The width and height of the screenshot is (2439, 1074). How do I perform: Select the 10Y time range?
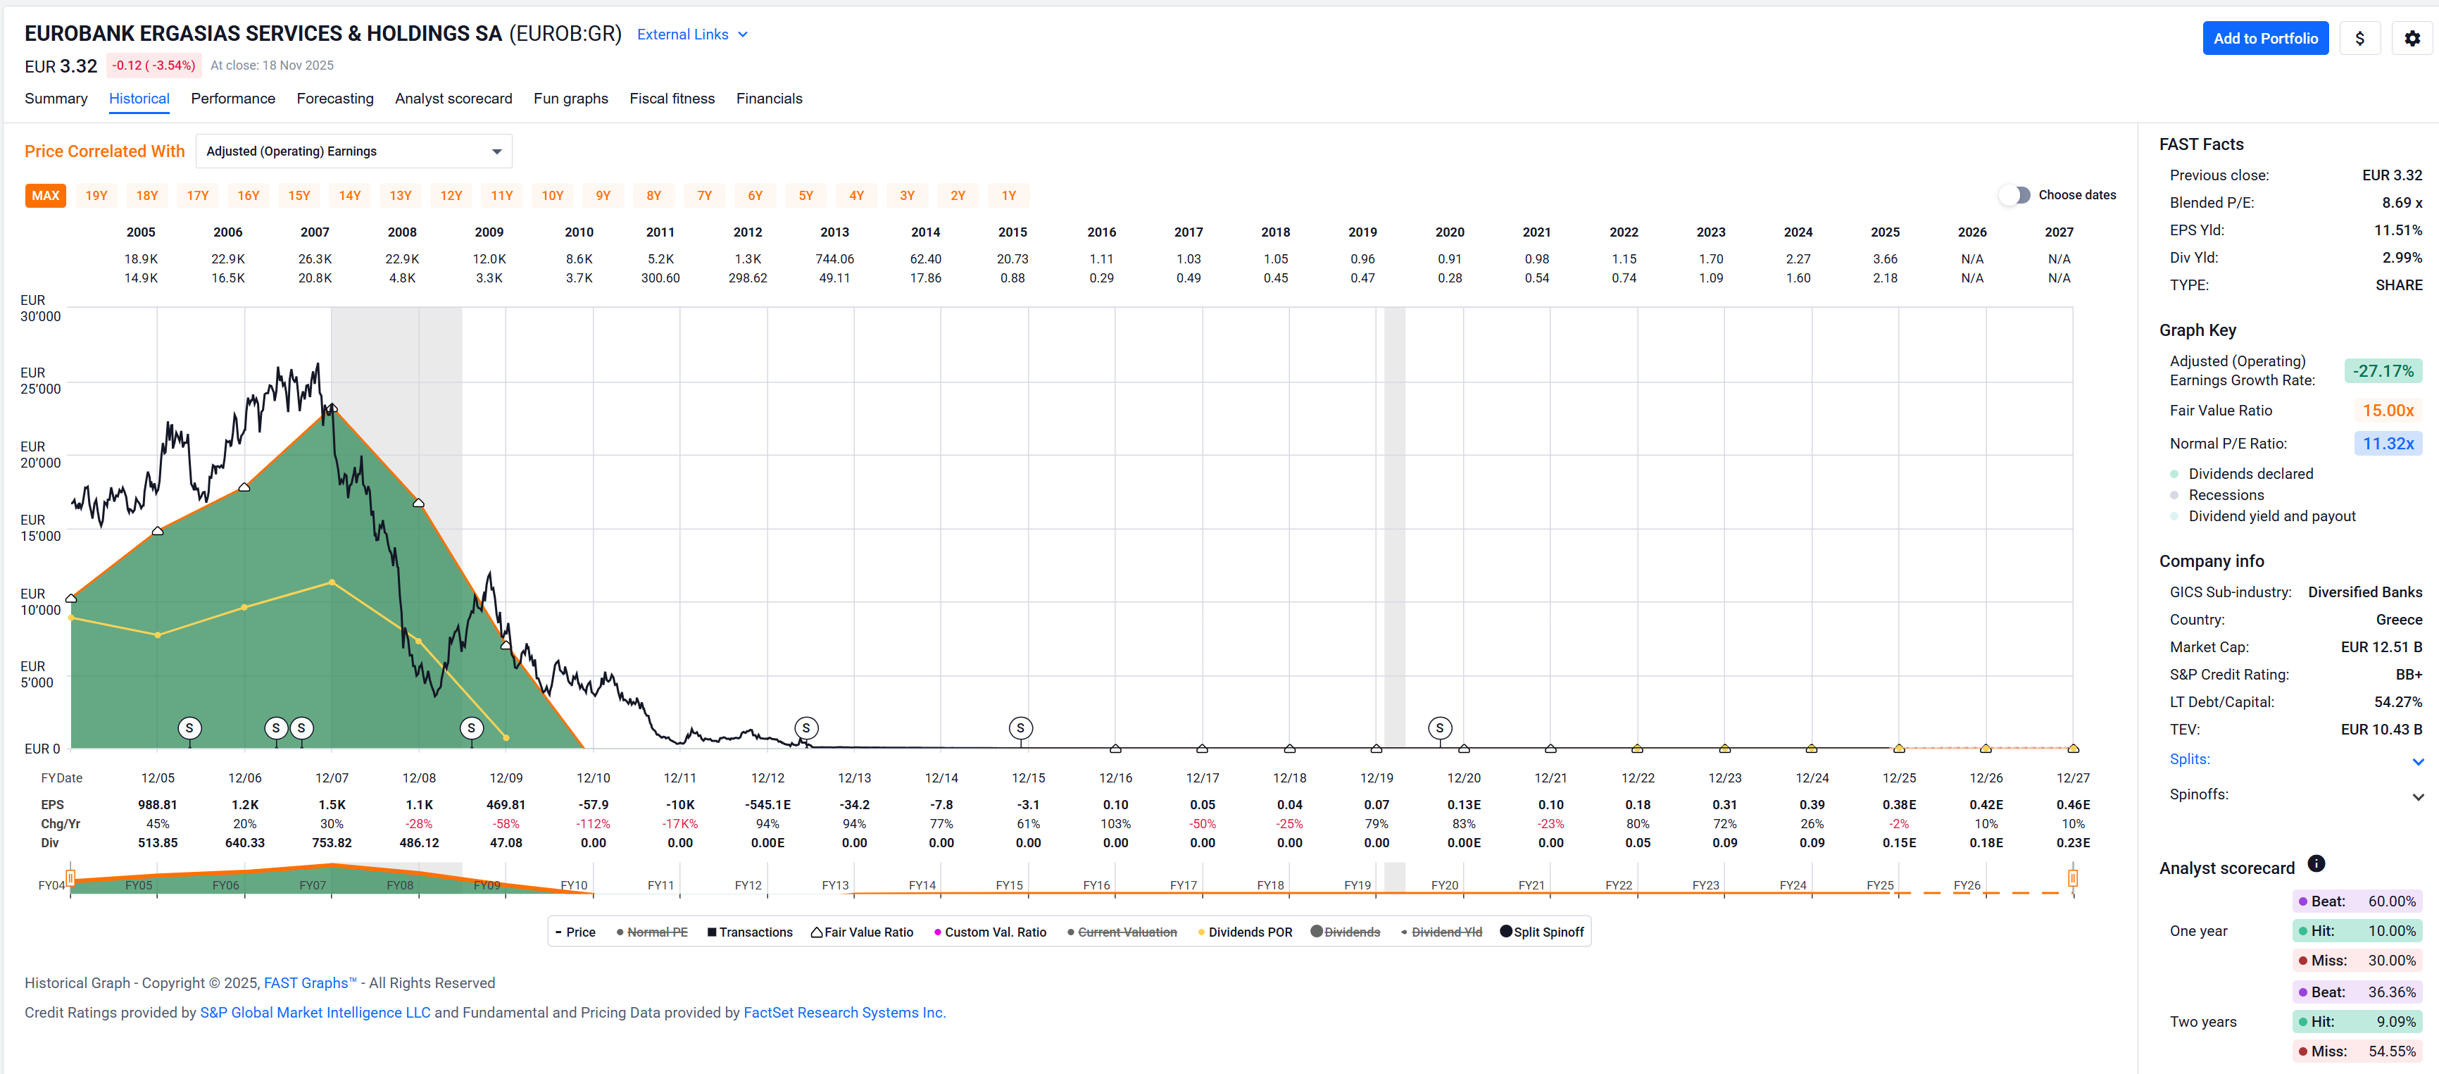[x=552, y=196]
